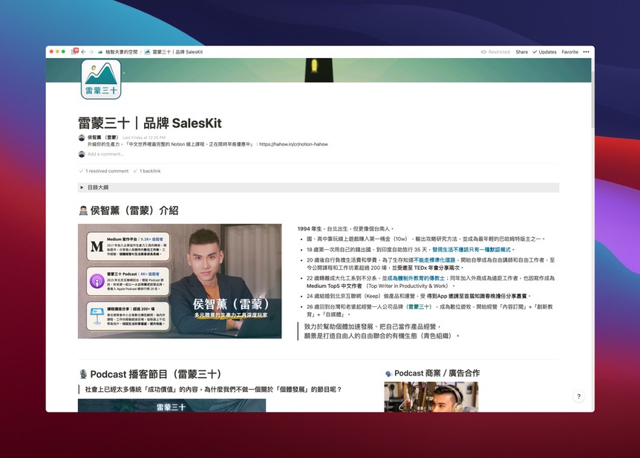Image resolution: width=640 pixels, height=458 pixels.
Task: Open the 雷蒙三十 podcast banner image
Action: (x=172, y=406)
